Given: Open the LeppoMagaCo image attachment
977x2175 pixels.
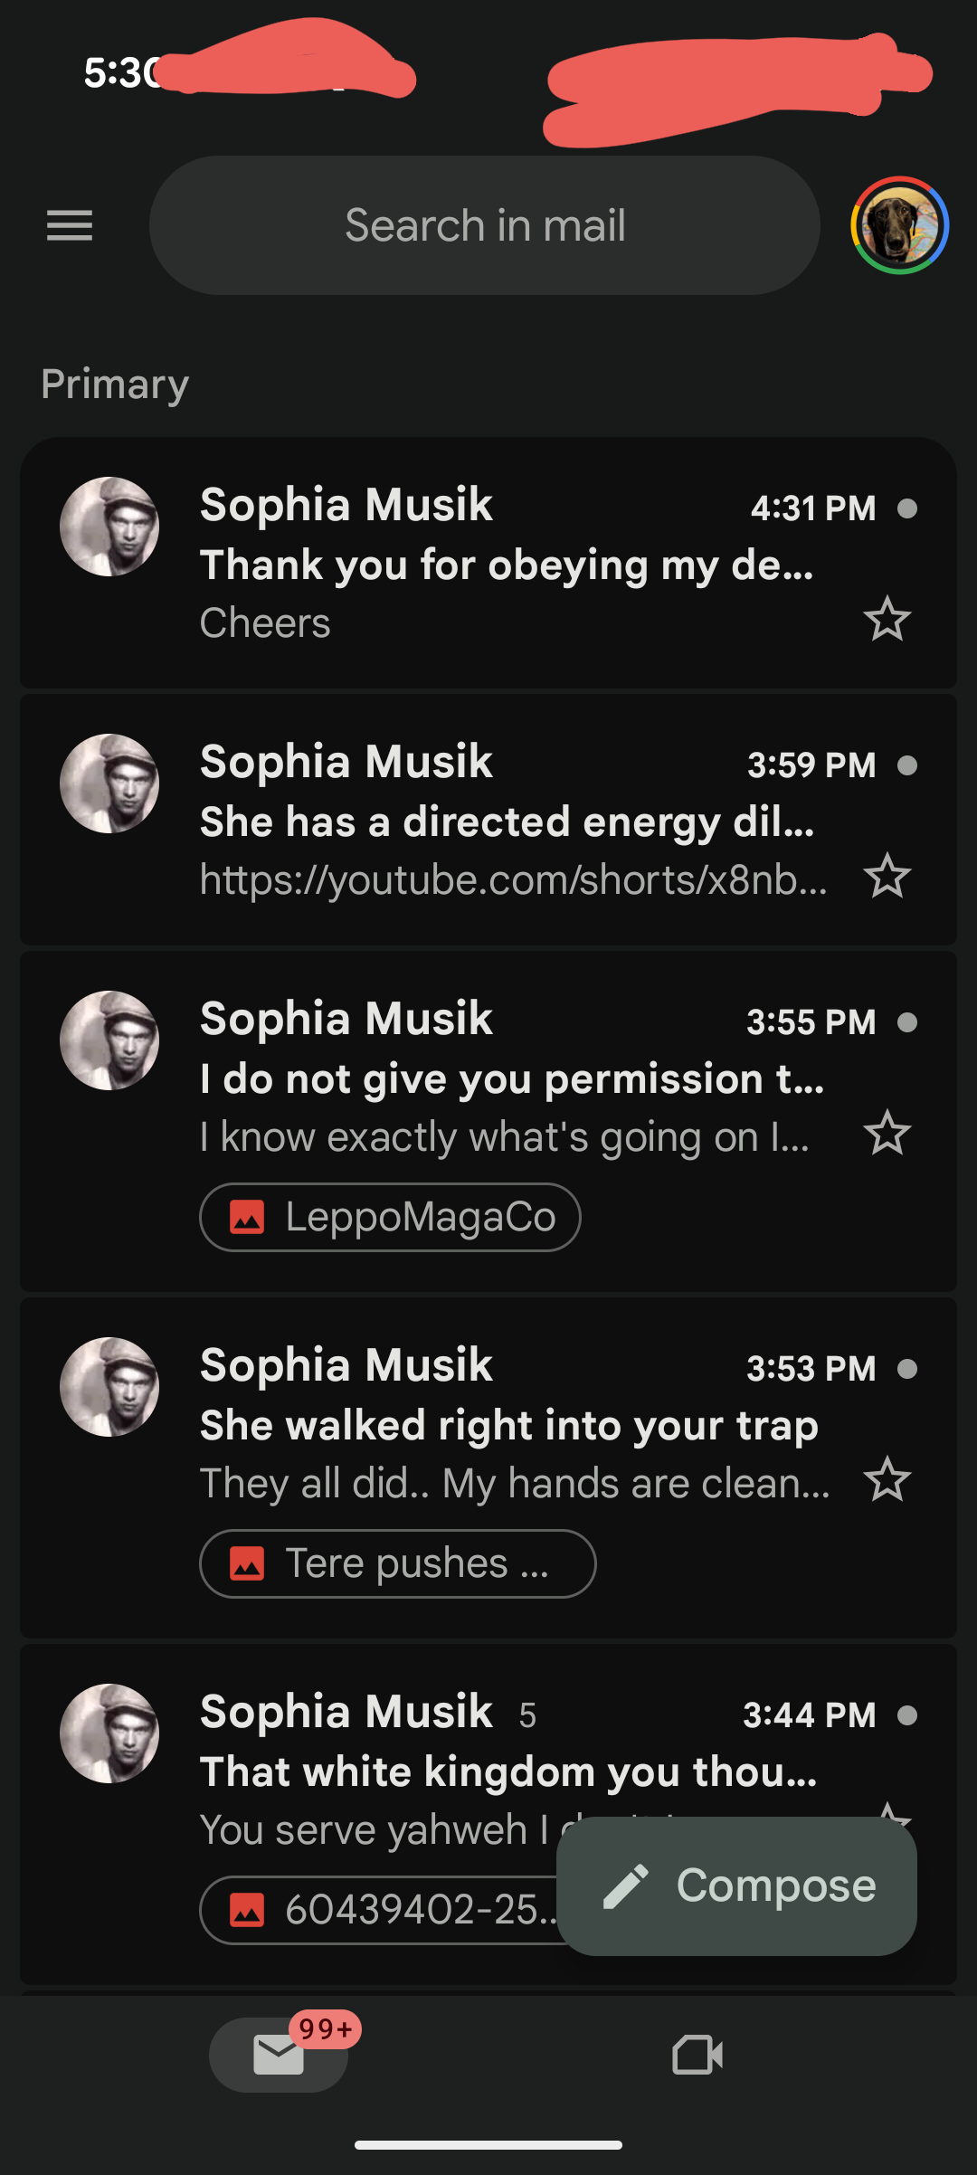Looking at the screenshot, I should 390,1217.
